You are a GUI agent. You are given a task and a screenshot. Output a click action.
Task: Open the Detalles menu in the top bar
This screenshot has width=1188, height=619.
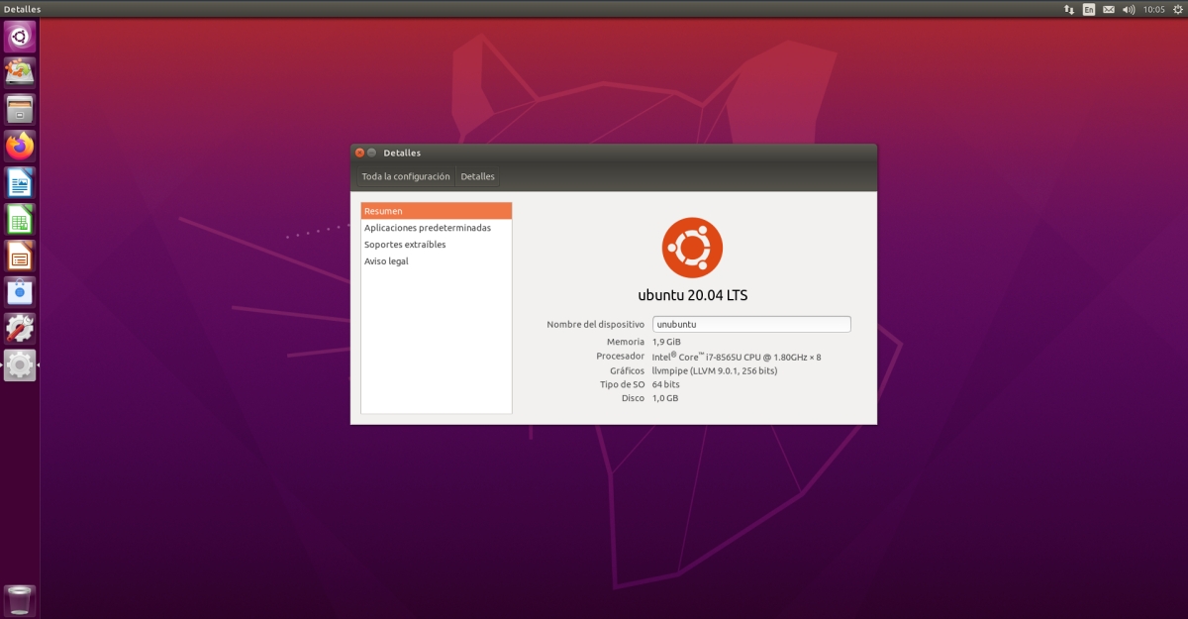(23, 9)
